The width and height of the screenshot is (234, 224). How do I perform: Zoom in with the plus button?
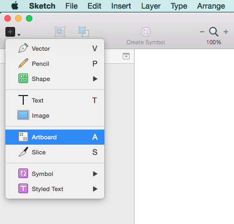[226, 32]
